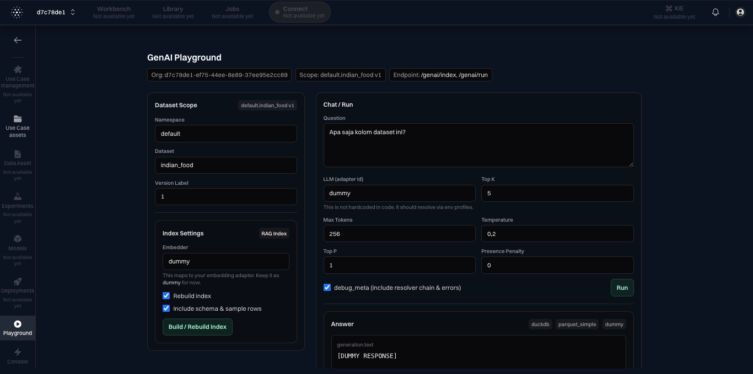The width and height of the screenshot is (753, 374).
Task: Click the Embedder field containing dummy
Action: click(x=226, y=261)
